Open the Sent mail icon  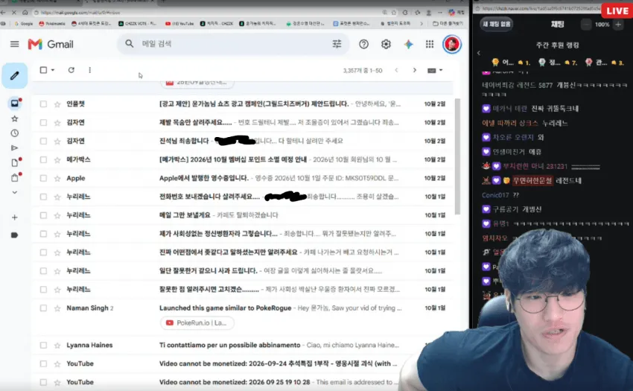coord(15,148)
